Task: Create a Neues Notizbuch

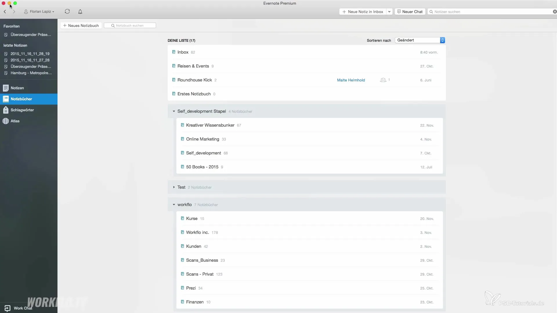Action: [x=81, y=26]
